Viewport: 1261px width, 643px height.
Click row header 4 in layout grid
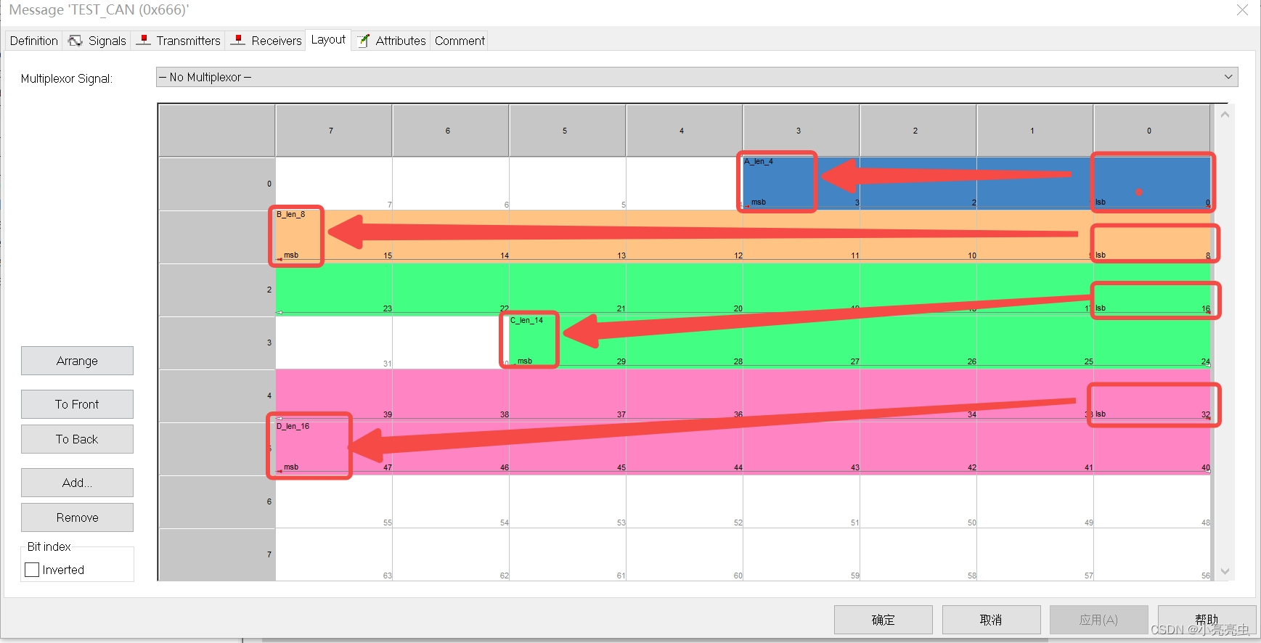pos(217,396)
